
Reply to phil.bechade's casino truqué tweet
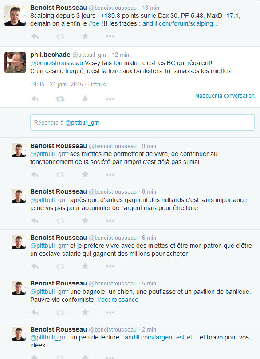[x=35, y=99]
